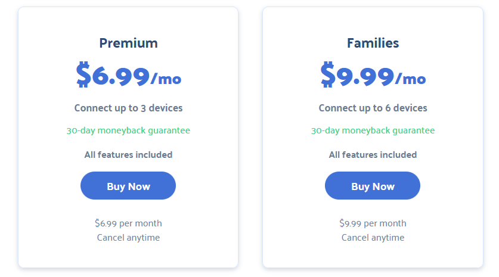Click Buy Now under the Premium plan
Screen dimensions: 499x277
click(x=128, y=186)
